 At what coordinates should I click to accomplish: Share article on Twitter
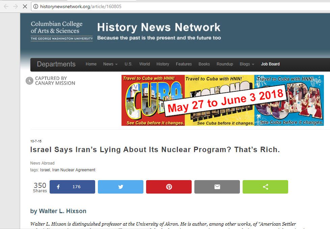click(x=120, y=187)
